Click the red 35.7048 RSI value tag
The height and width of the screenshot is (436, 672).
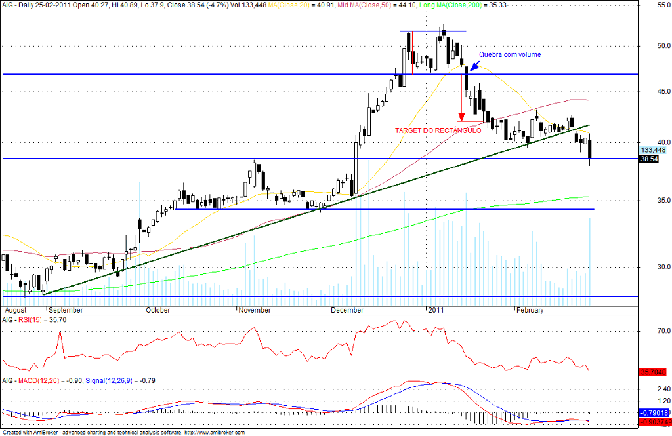[653, 372]
